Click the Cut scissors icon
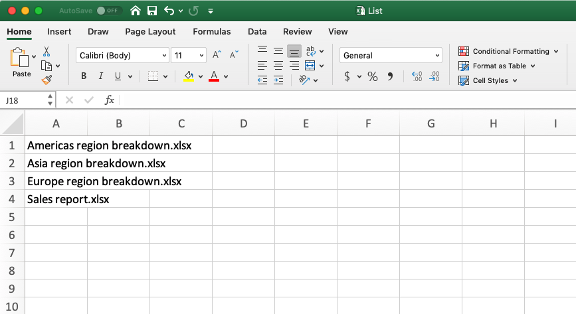Screen dimensions: 576x314 click(x=47, y=51)
